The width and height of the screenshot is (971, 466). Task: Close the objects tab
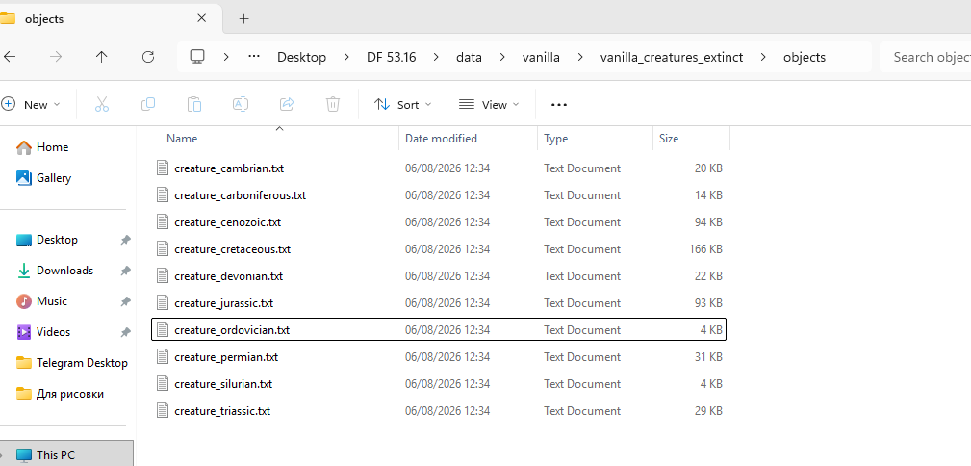pos(201,18)
